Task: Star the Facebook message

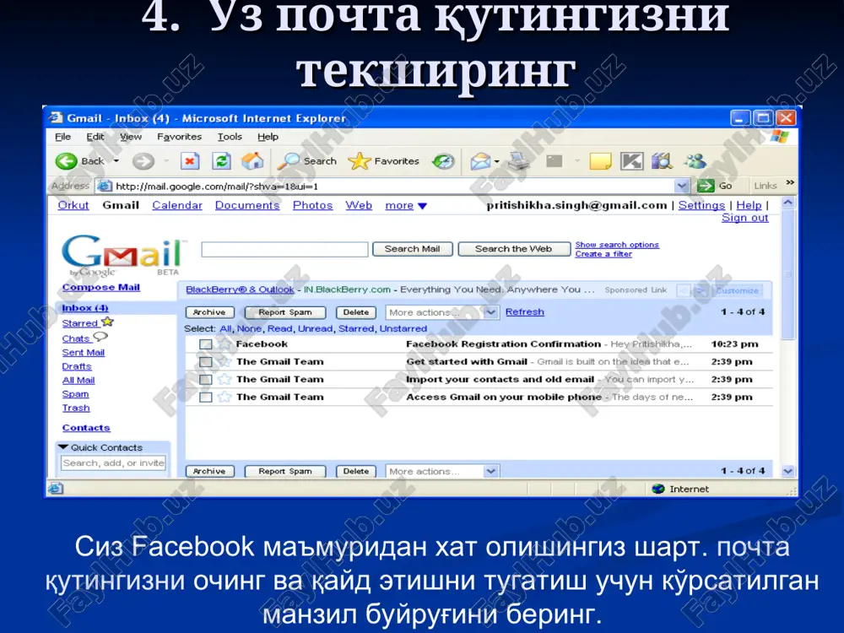Action: pos(225,344)
